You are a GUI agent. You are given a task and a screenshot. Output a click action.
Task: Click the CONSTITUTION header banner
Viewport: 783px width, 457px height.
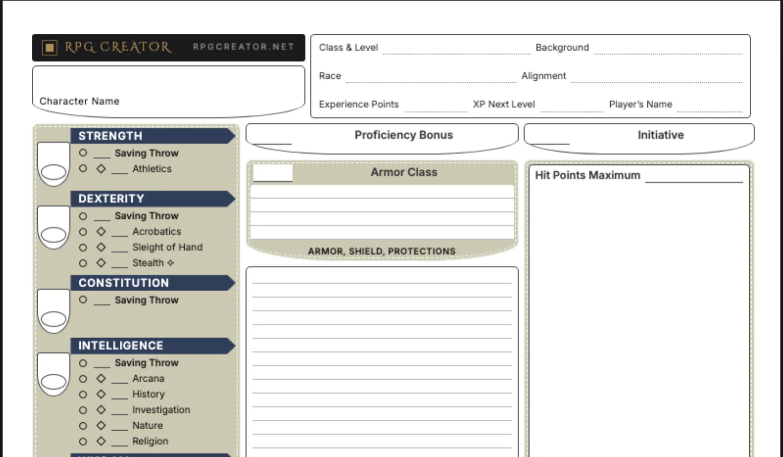tap(153, 283)
